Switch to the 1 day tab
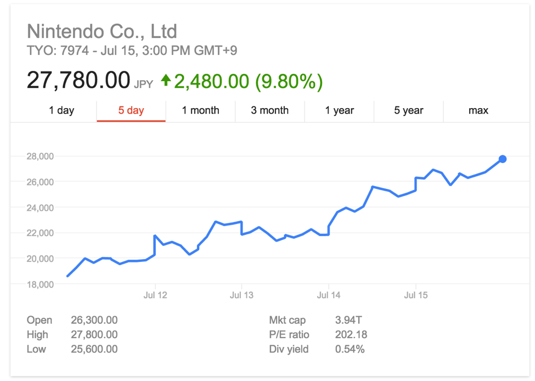This screenshot has width=535, height=381. (x=61, y=110)
